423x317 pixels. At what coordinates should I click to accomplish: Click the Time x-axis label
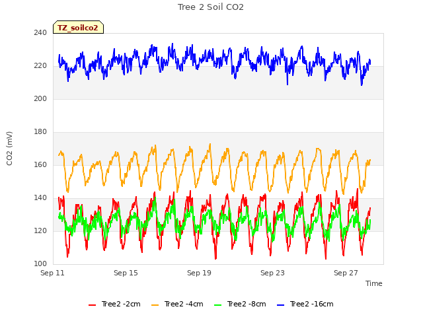click(x=374, y=283)
